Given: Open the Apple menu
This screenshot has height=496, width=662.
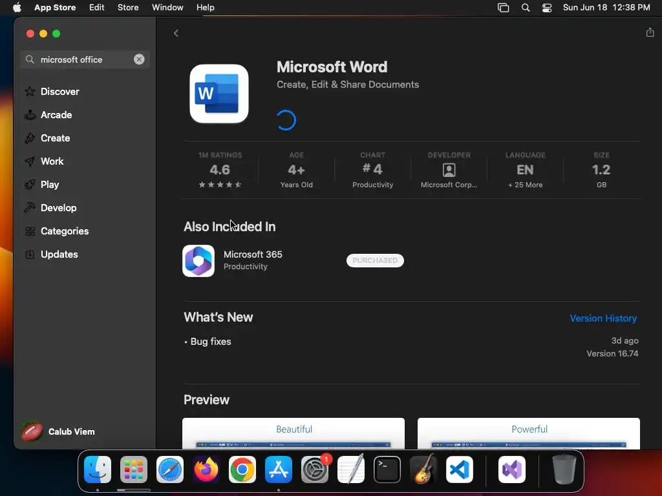Looking at the screenshot, I should [x=17, y=8].
